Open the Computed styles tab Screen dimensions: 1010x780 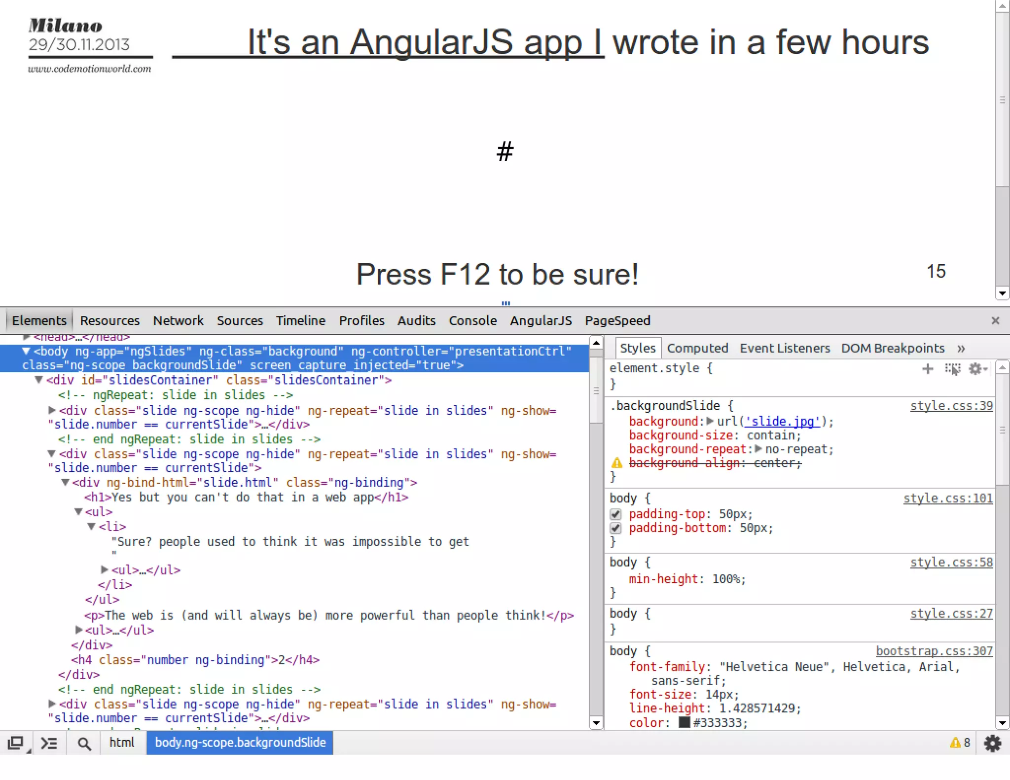pos(697,348)
